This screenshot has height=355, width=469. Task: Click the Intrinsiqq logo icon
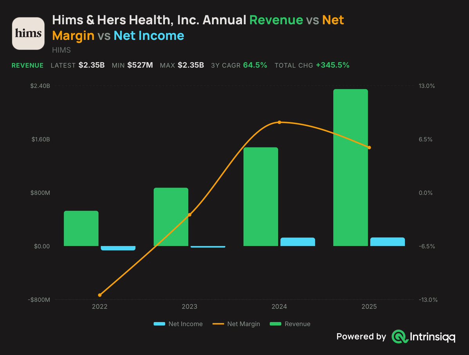point(400,337)
